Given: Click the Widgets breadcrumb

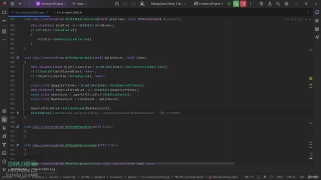Looking at the screenshot, I should pyautogui.click(x=100, y=177).
